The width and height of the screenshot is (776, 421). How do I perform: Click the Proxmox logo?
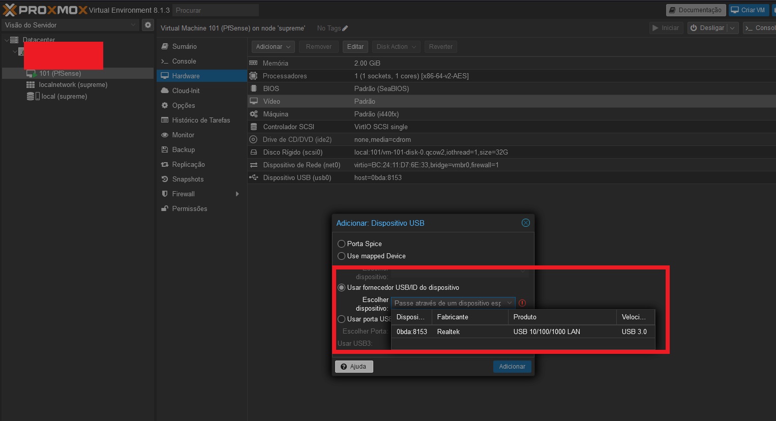[x=45, y=10]
